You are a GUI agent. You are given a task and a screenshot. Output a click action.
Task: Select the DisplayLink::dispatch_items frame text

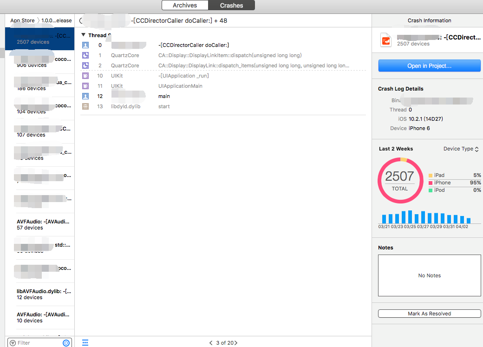[254, 65]
